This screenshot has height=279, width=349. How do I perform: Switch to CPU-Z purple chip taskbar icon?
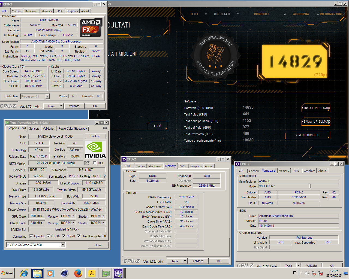click(x=118, y=273)
